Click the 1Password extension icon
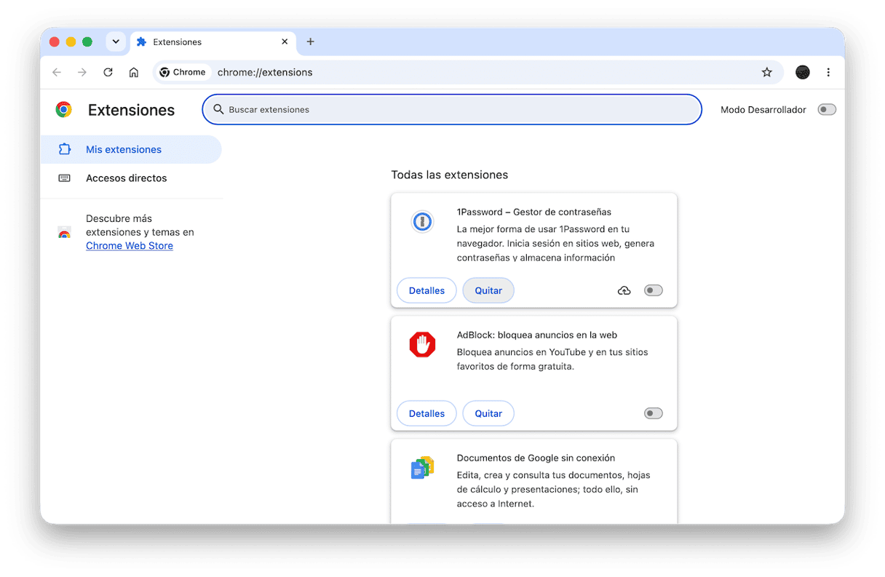885x577 pixels. coord(422,221)
